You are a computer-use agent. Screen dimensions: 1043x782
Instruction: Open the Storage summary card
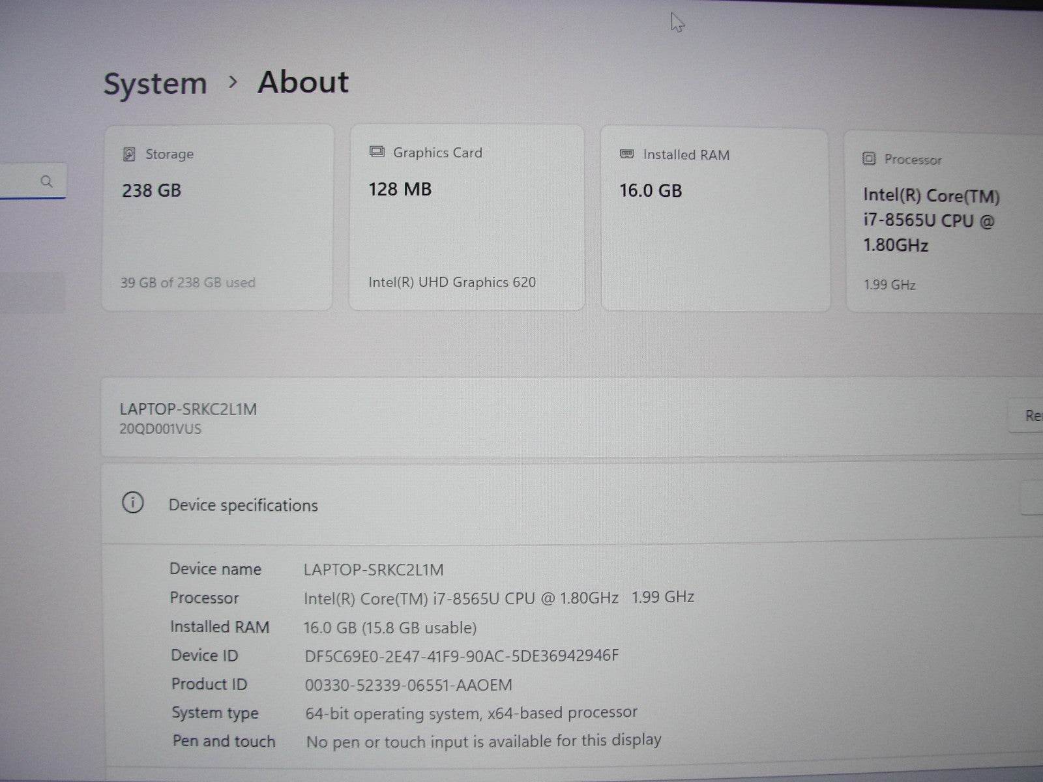pyautogui.click(x=218, y=215)
